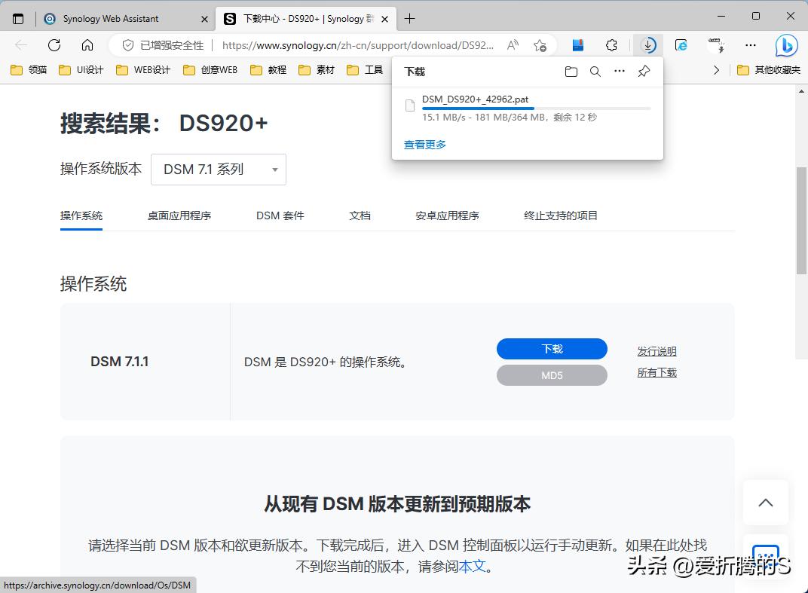This screenshot has width=808, height=593.
Task: Click the browser Extensions puzzle icon
Action: [x=611, y=45]
